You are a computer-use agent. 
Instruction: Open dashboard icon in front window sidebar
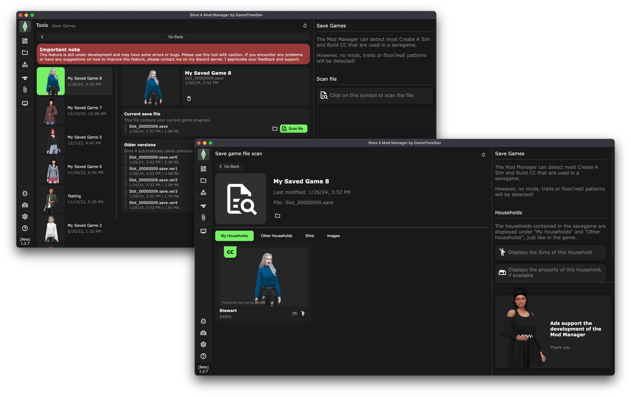click(204, 169)
